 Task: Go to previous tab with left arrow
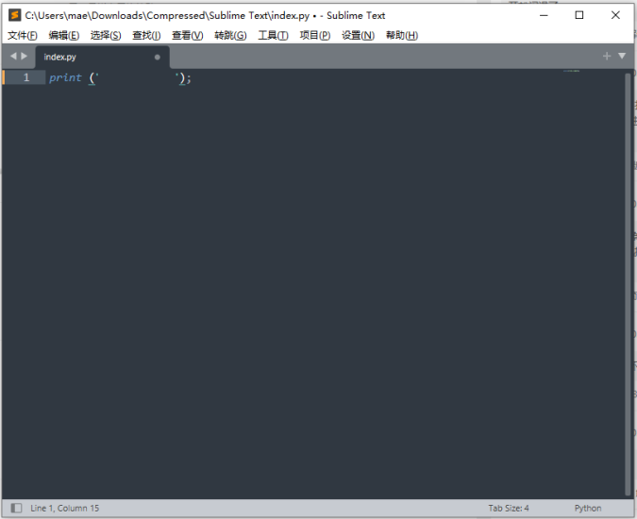[13, 56]
